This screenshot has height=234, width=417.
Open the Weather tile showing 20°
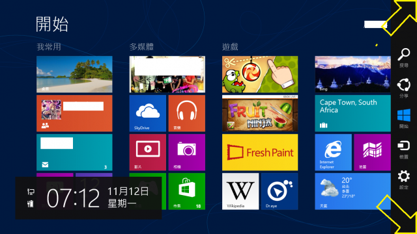pos(353,191)
